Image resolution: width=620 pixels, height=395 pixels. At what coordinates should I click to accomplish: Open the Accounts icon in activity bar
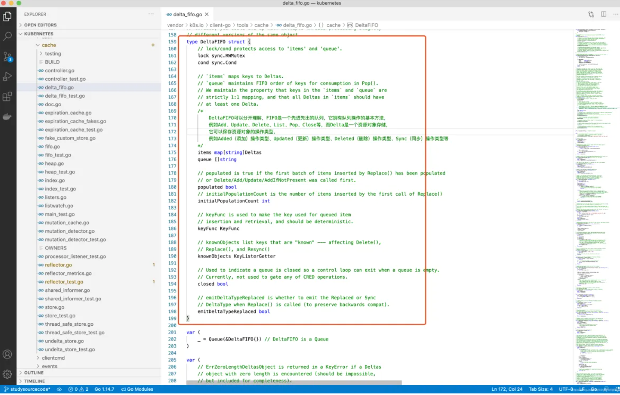click(7, 354)
